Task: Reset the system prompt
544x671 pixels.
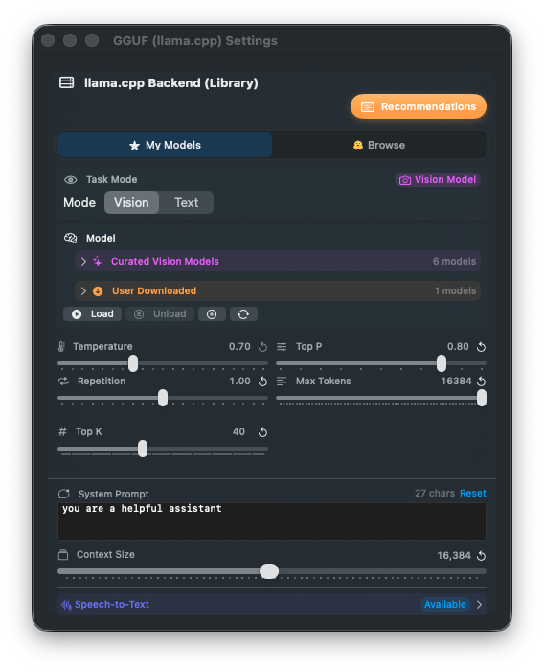Action: click(472, 494)
